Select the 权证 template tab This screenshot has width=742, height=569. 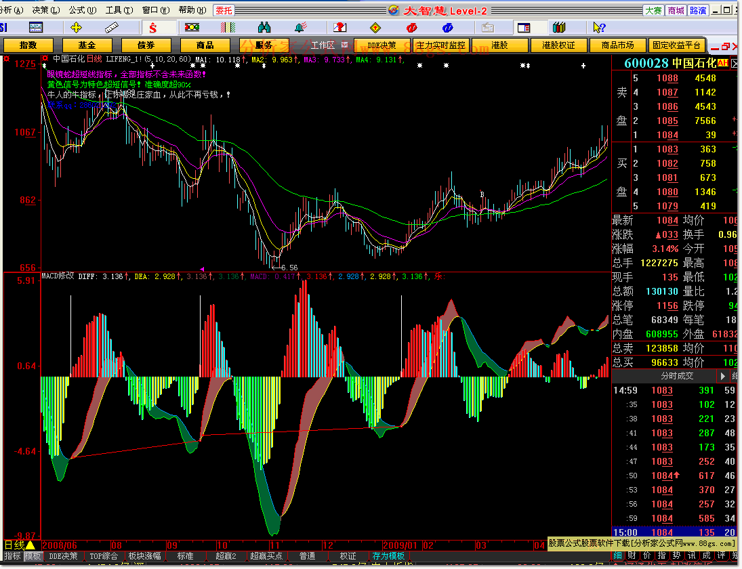click(x=348, y=556)
